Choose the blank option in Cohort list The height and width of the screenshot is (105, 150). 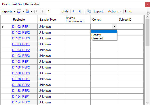(x=104, y=31)
